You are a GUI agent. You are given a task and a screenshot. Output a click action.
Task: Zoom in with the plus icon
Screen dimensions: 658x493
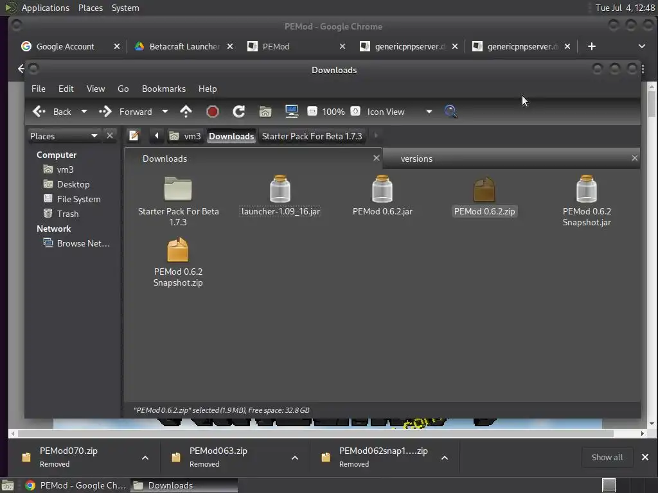[355, 111]
